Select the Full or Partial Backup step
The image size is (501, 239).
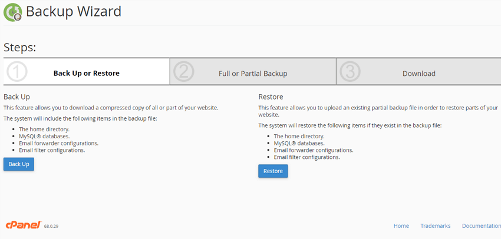tap(253, 72)
